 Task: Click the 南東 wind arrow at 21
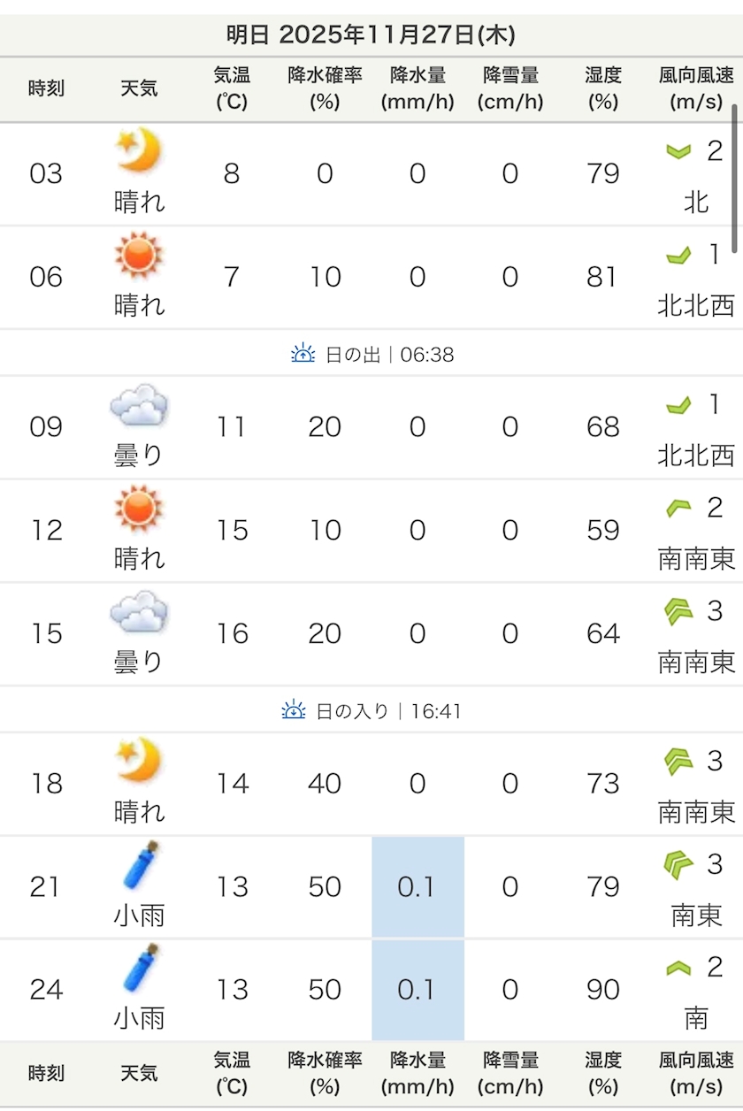[x=678, y=863]
